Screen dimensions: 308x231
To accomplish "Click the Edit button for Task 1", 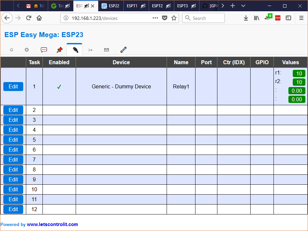I will pos(13,86).
